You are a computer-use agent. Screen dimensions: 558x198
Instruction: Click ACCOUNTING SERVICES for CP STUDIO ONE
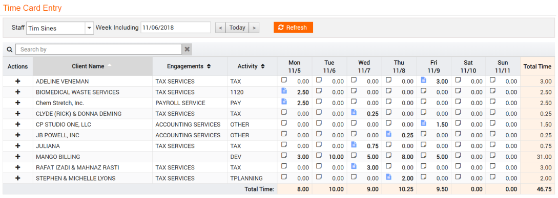(x=188, y=125)
